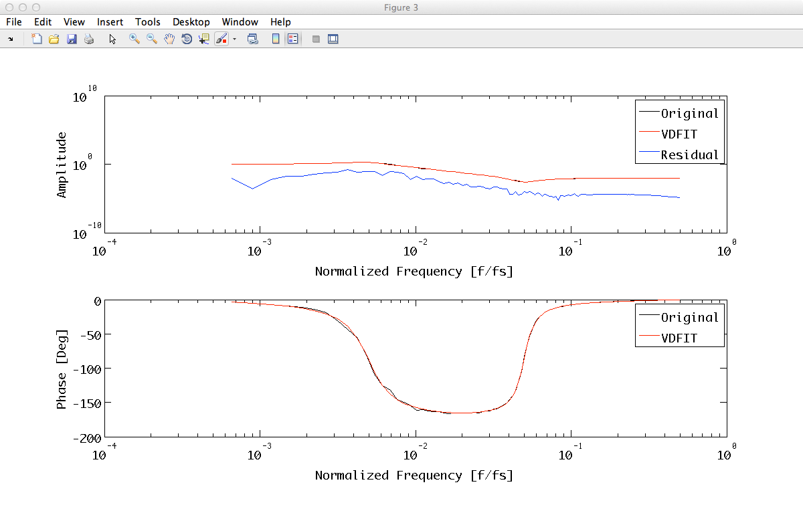The height and width of the screenshot is (517, 803).
Task: Open the Desktop menu
Action: tap(191, 22)
